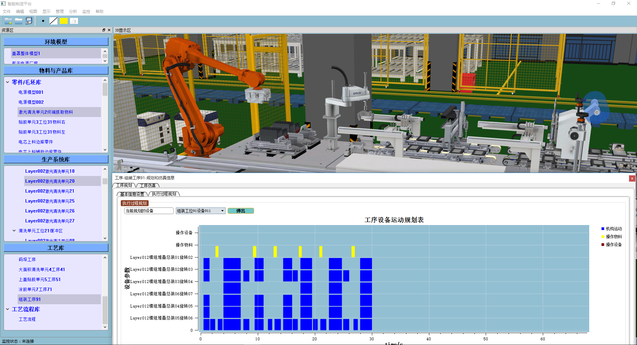Click the yellow color swatch in toolbar
Viewport: 637px width, 345px height.
pyautogui.click(x=63, y=21)
